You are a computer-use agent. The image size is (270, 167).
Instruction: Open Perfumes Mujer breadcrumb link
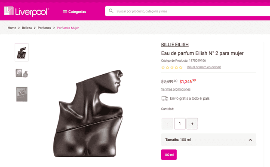68,28
